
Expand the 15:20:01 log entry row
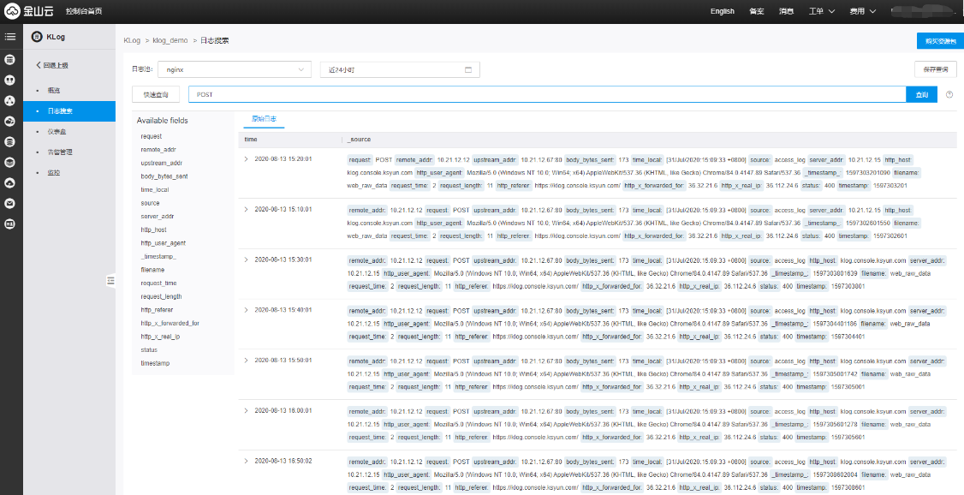(x=247, y=158)
